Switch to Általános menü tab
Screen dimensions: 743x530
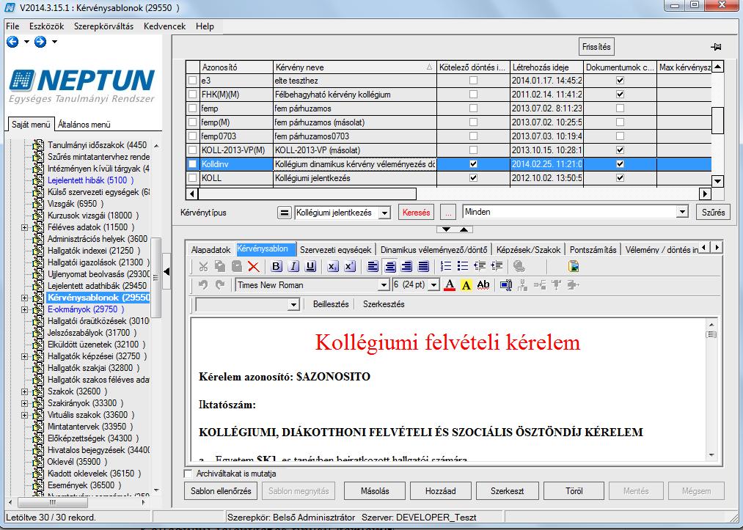(84, 125)
